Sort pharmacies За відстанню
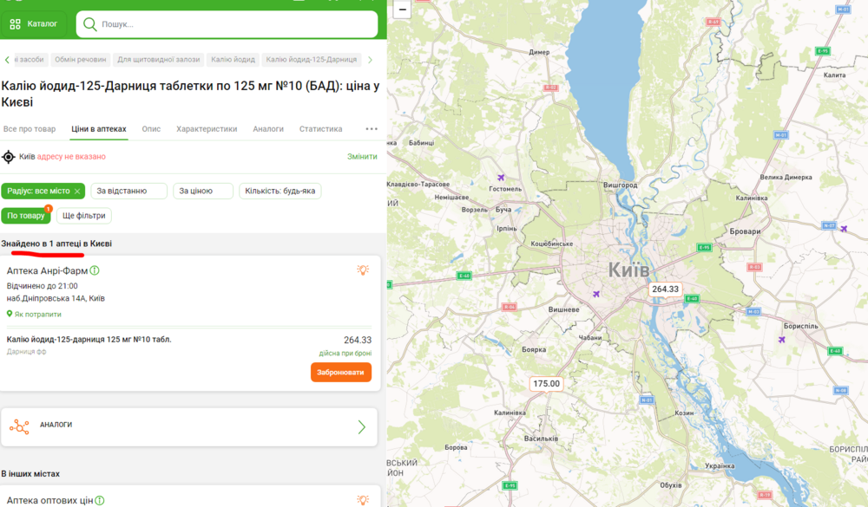The width and height of the screenshot is (868, 507). point(128,191)
